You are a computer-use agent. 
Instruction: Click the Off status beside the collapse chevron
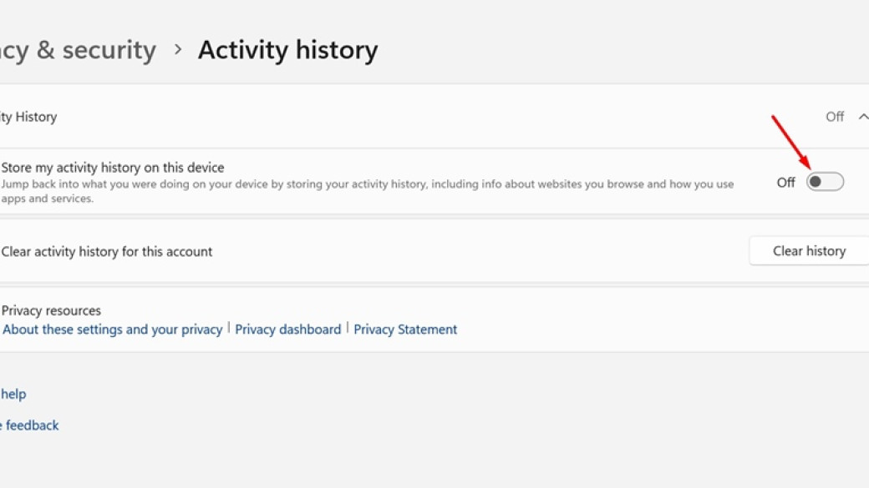[x=835, y=117]
